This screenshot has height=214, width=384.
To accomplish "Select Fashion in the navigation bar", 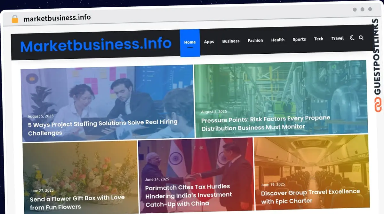I will (x=255, y=40).
